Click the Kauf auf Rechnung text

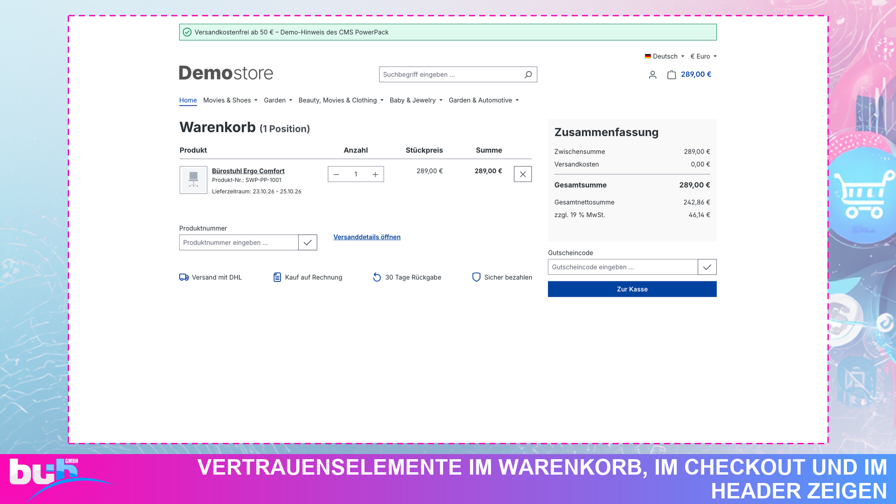click(x=314, y=277)
